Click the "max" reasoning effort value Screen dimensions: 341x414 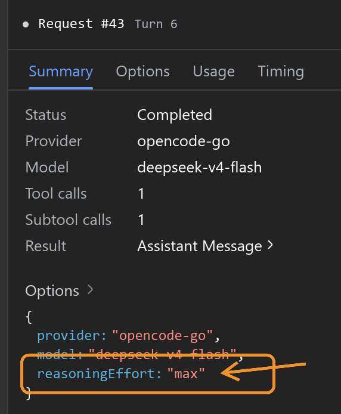pos(186,374)
